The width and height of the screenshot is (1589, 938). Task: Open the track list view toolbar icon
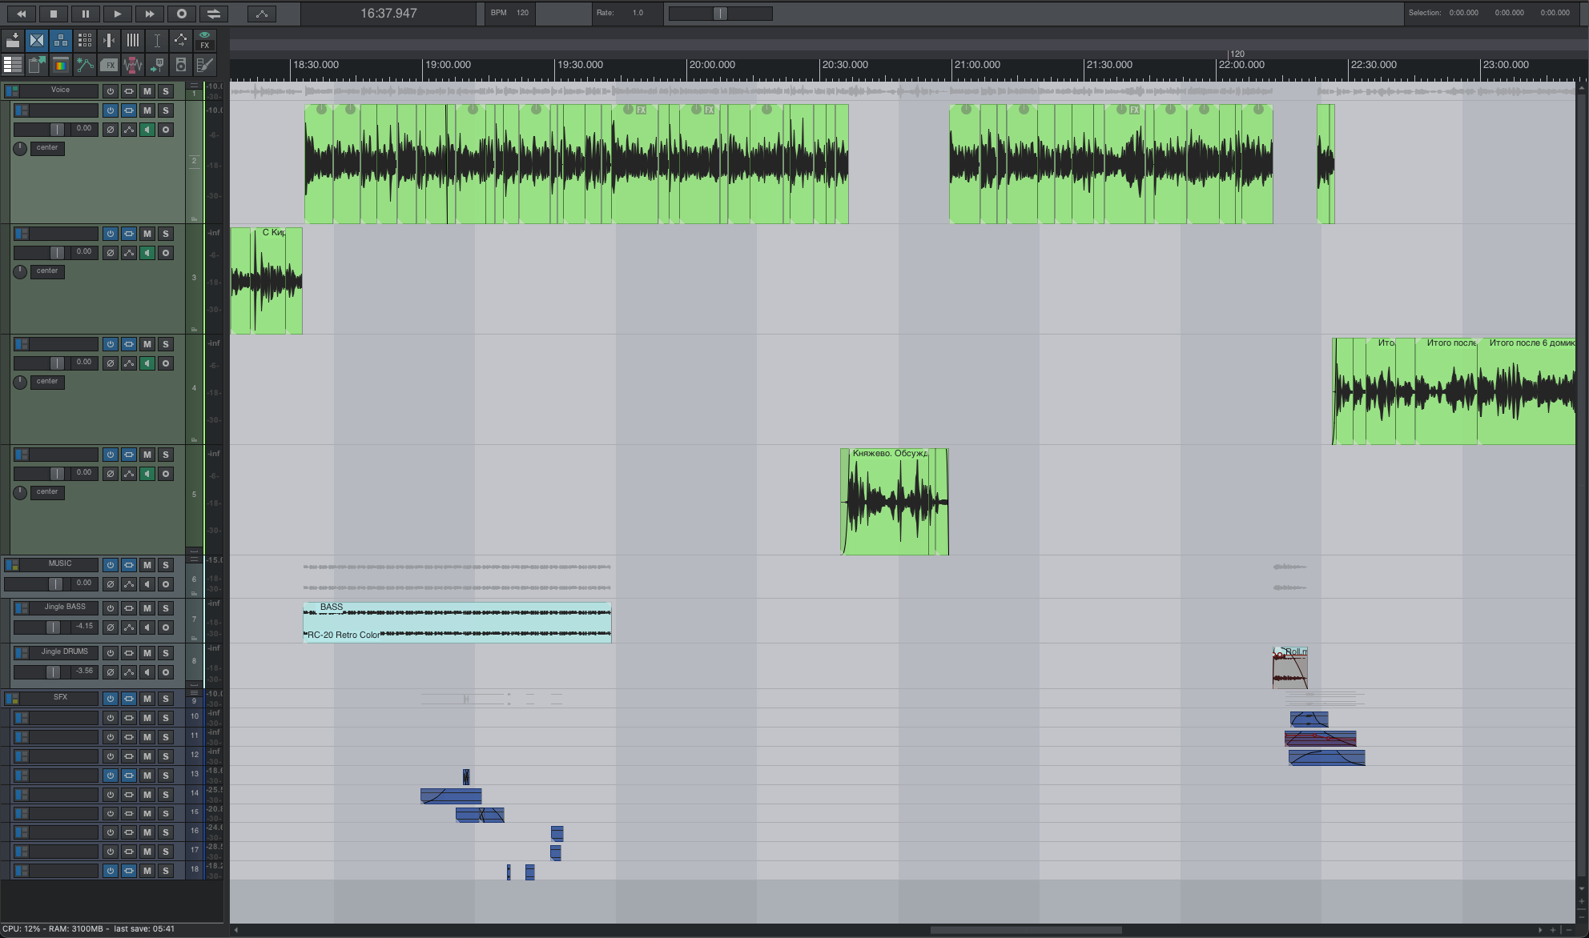tap(13, 65)
